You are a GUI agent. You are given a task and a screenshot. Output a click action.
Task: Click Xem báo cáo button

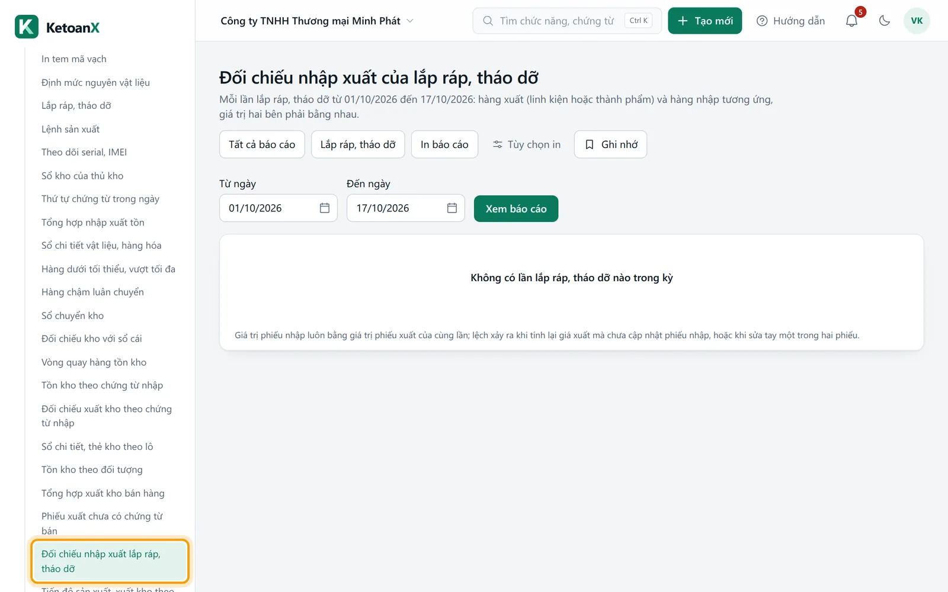(516, 208)
